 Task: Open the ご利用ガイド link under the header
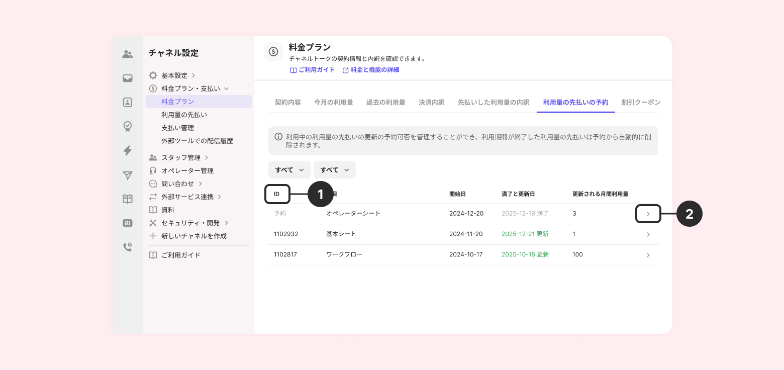coord(312,70)
